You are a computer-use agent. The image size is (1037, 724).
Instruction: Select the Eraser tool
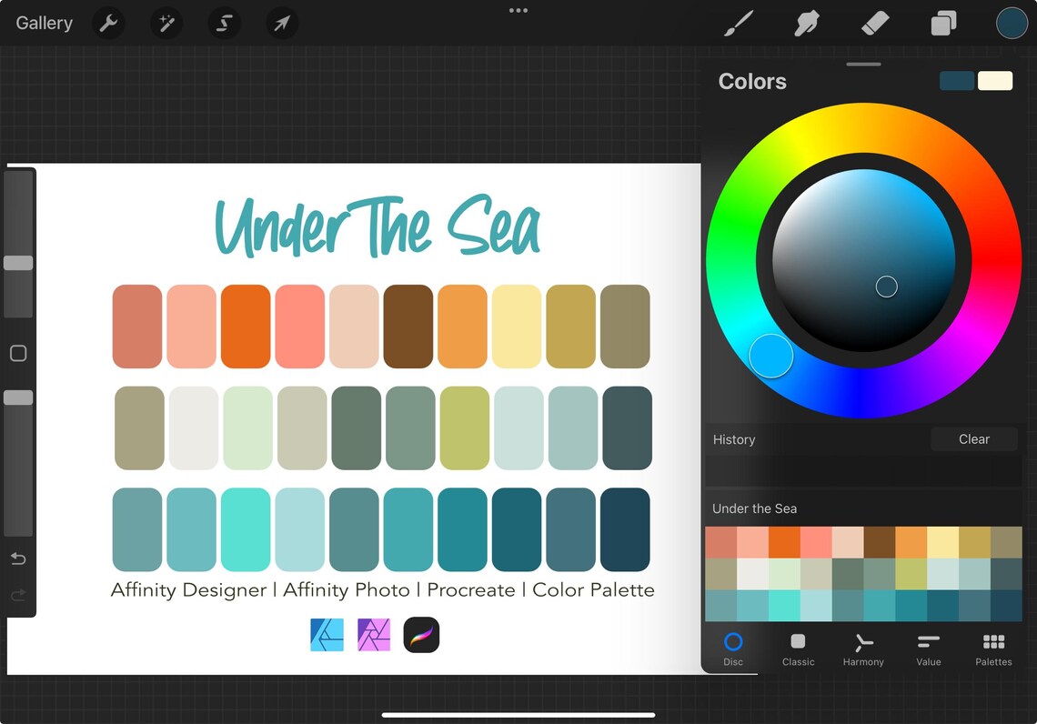coord(874,23)
